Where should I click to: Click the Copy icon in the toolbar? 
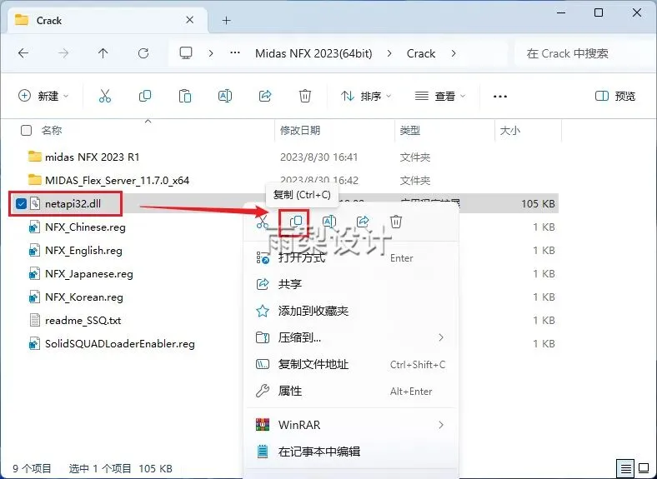coord(145,96)
